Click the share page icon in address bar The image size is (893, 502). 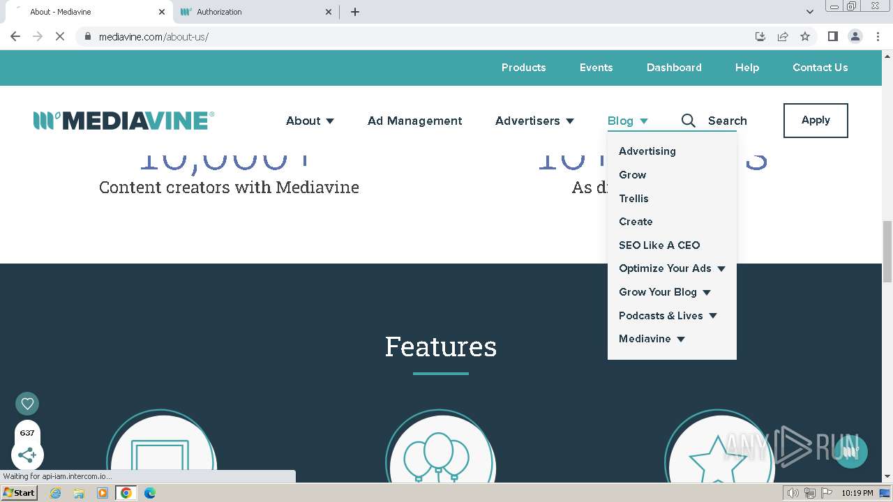point(783,36)
